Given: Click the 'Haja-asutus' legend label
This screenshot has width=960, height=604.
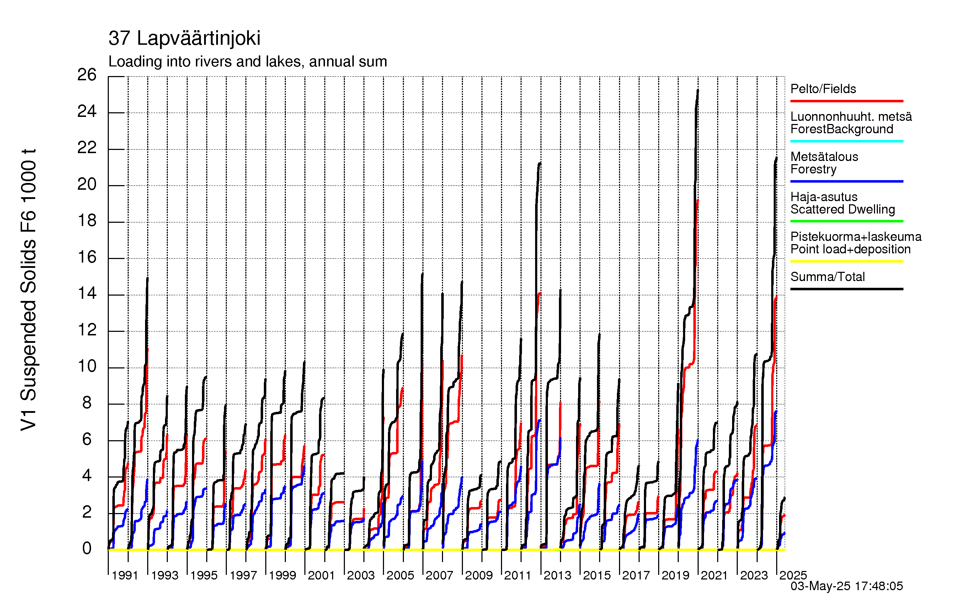Looking at the screenshot, I should [824, 197].
